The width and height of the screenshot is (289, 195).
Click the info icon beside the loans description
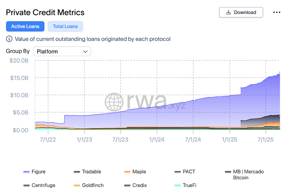[x=9, y=39]
